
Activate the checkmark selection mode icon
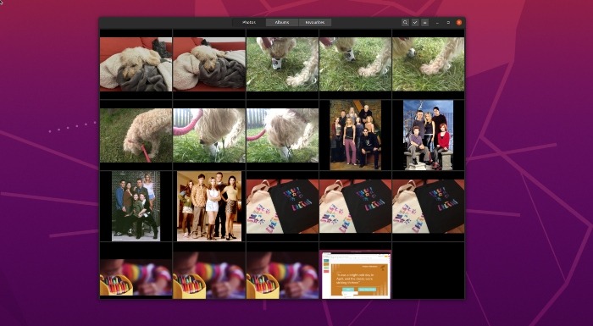coord(415,23)
